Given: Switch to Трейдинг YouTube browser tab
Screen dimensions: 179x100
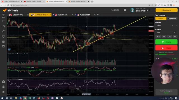Looking at the screenshot, I should (34, 2).
